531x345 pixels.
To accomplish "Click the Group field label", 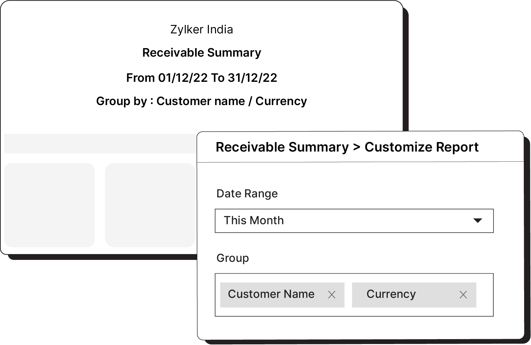I will pyautogui.click(x=232, y=258).
